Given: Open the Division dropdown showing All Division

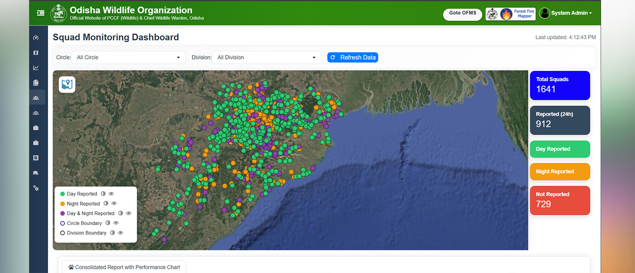Looking at the screenshot, I should pos(266,57).
